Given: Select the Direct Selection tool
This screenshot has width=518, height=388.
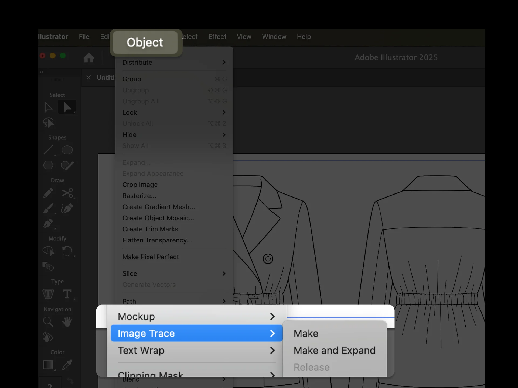Looking at the screenshot, I should (x=67, y=107).
